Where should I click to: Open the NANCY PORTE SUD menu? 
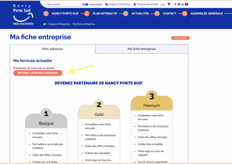click(x=65, y=14)
